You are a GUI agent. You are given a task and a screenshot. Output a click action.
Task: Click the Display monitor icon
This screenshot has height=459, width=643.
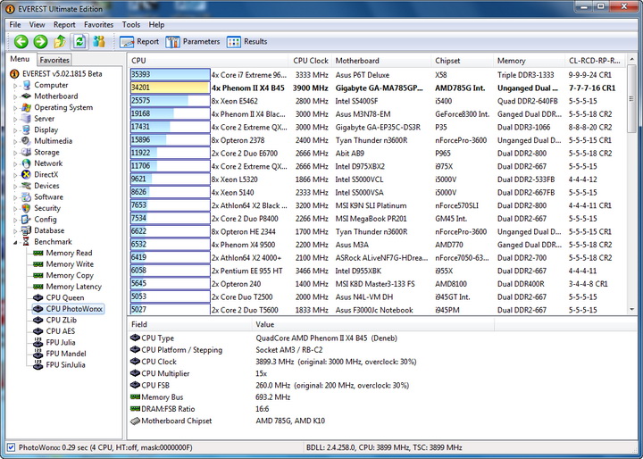click(x=27, y=130)
